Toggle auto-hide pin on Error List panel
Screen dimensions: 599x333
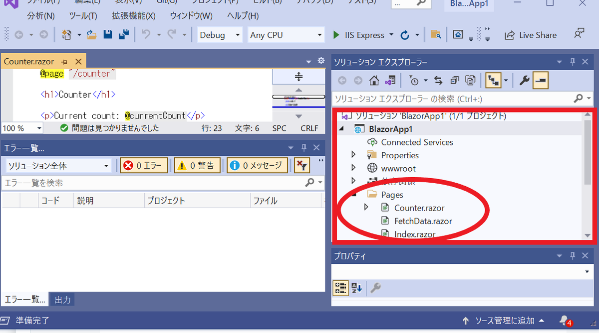pos(304,147)
